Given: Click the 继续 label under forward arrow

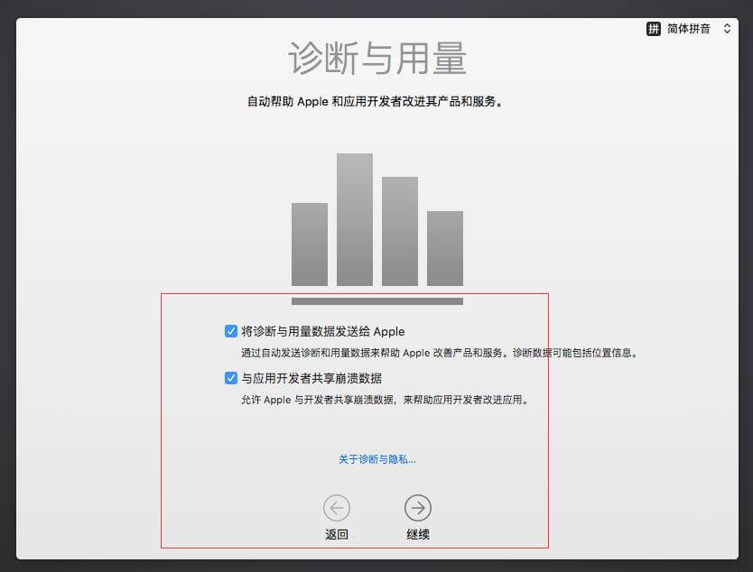Looking at the screenshot, I should pyautogui.click(x=418, y=534).
